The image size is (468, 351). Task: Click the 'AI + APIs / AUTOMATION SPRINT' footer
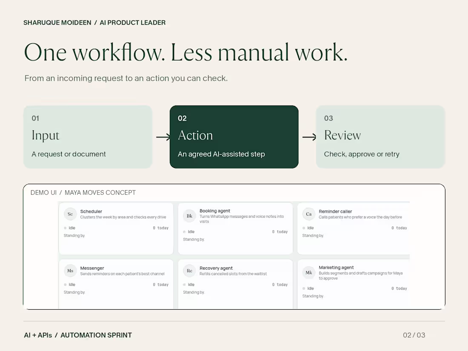(x=78, y=335)
